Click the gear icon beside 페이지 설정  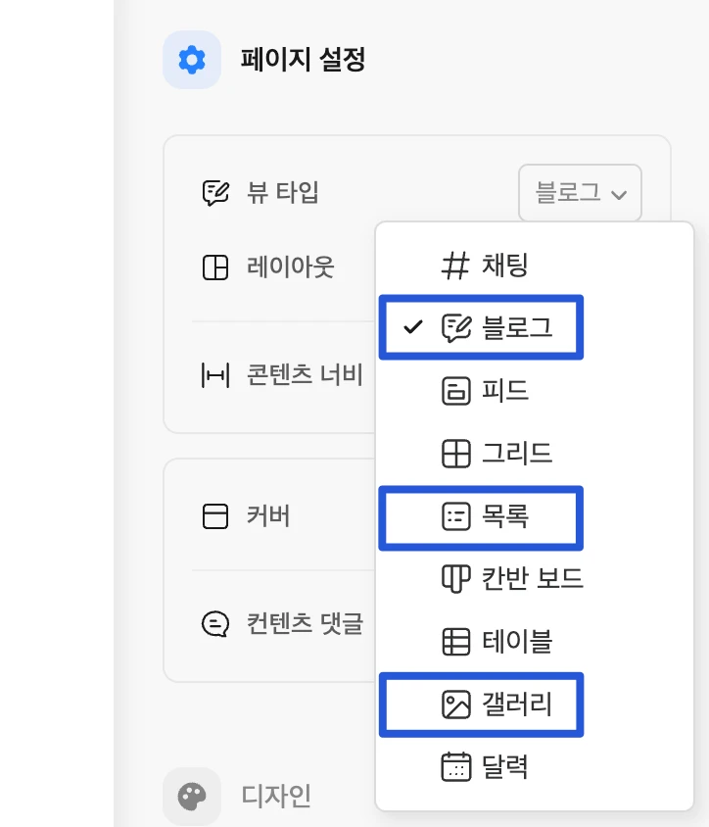[x=192, y=60]
